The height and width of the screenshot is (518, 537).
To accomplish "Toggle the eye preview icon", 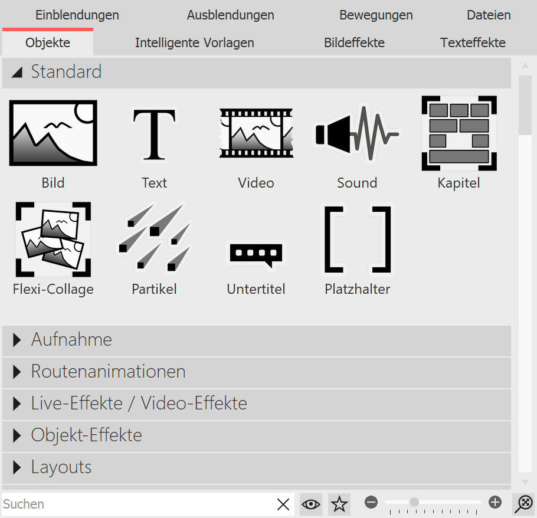I will [311, 504].
